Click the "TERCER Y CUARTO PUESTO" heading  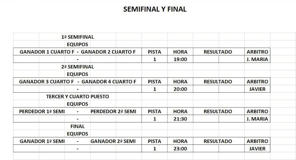(78, 97)
